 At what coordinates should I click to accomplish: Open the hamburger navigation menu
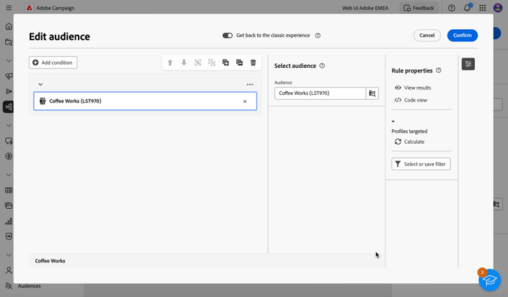[x=9, y=8]
